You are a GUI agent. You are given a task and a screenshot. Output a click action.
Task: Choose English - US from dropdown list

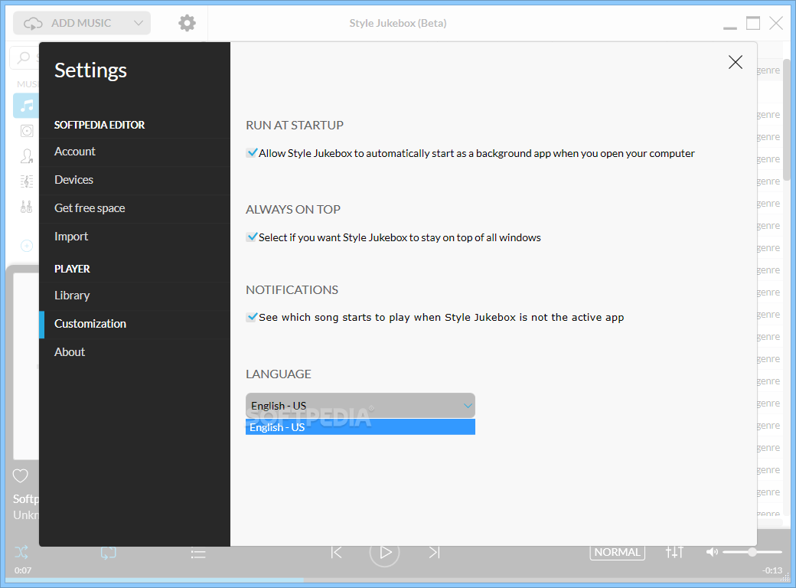pos(360,427)
